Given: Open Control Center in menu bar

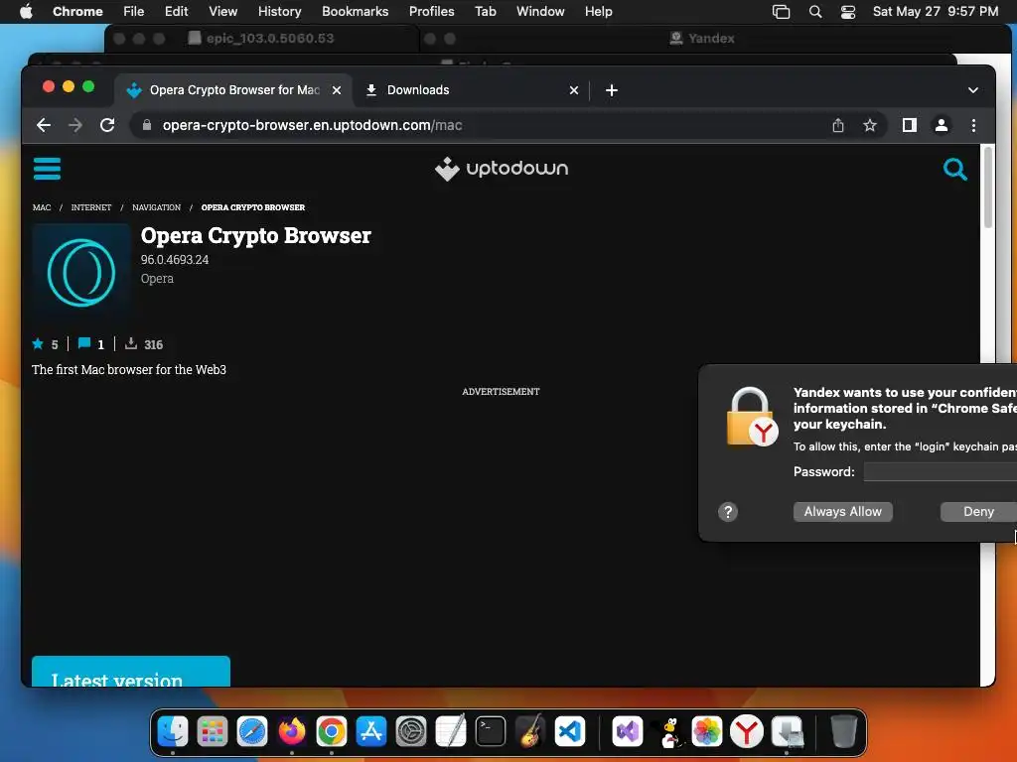Looking at the screenshot, I should click(848, 12).
